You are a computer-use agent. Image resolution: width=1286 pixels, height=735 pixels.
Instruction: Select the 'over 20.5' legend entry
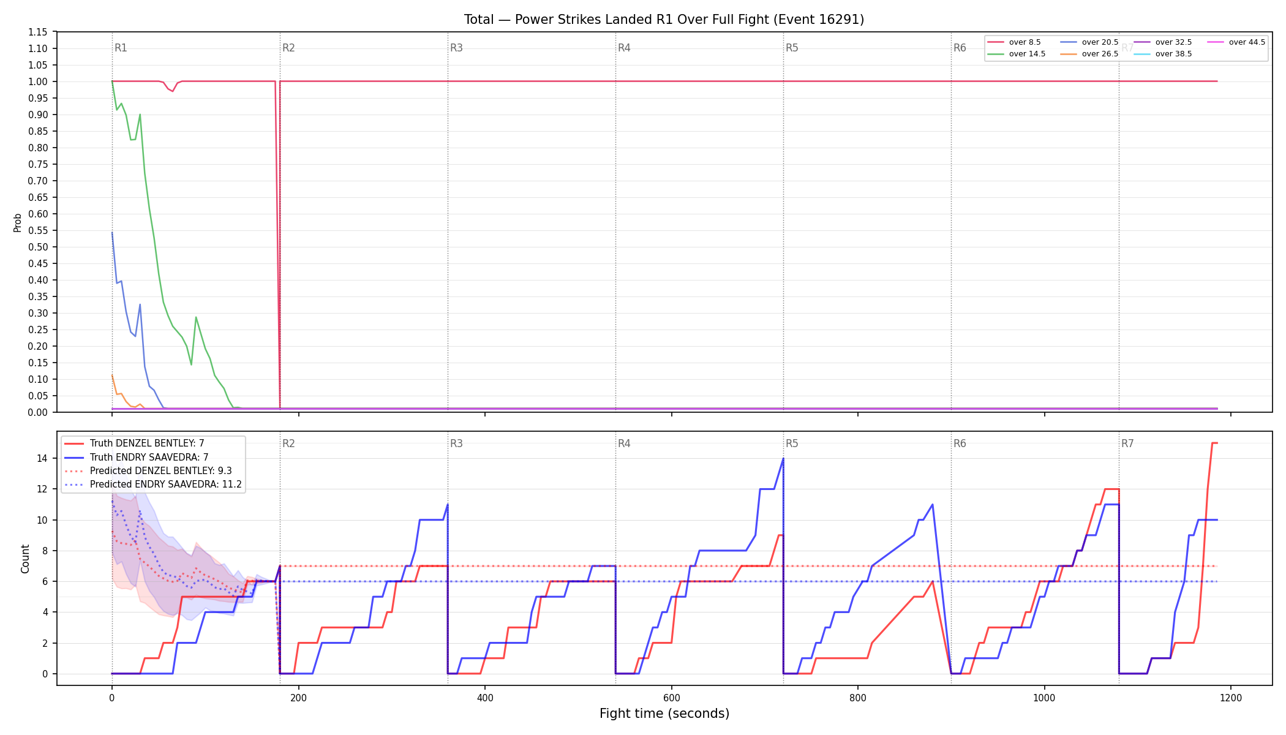pyautogui.click(x=1089, y=42)
